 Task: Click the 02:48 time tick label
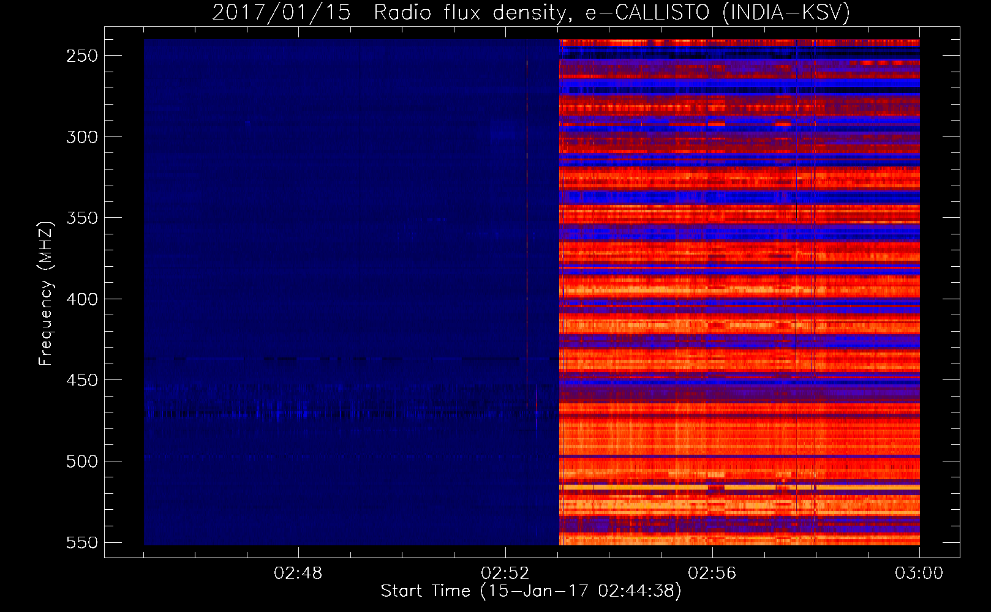(298, 573)
